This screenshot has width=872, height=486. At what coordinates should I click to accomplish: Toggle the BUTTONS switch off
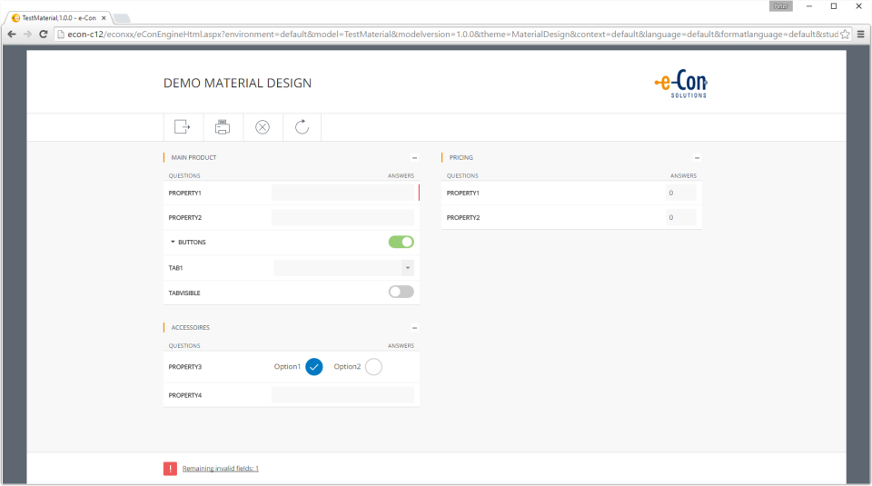[x=401, y=242]
